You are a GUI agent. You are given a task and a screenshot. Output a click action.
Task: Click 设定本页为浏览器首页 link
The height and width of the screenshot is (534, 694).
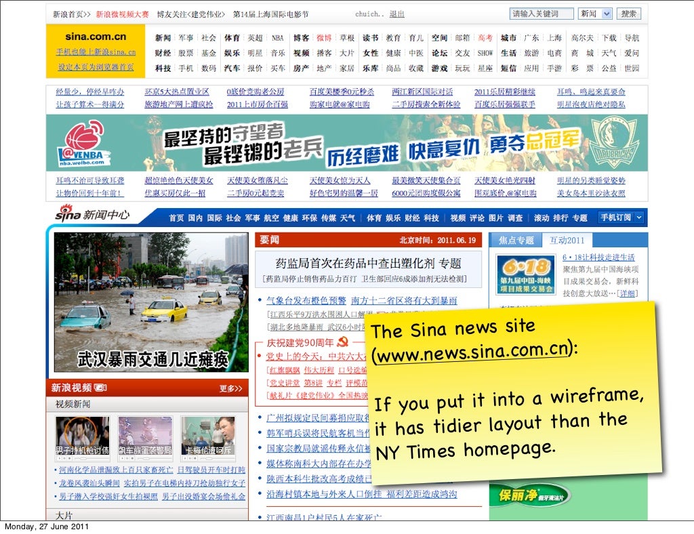pyautogui.click(x=96, y=67)
